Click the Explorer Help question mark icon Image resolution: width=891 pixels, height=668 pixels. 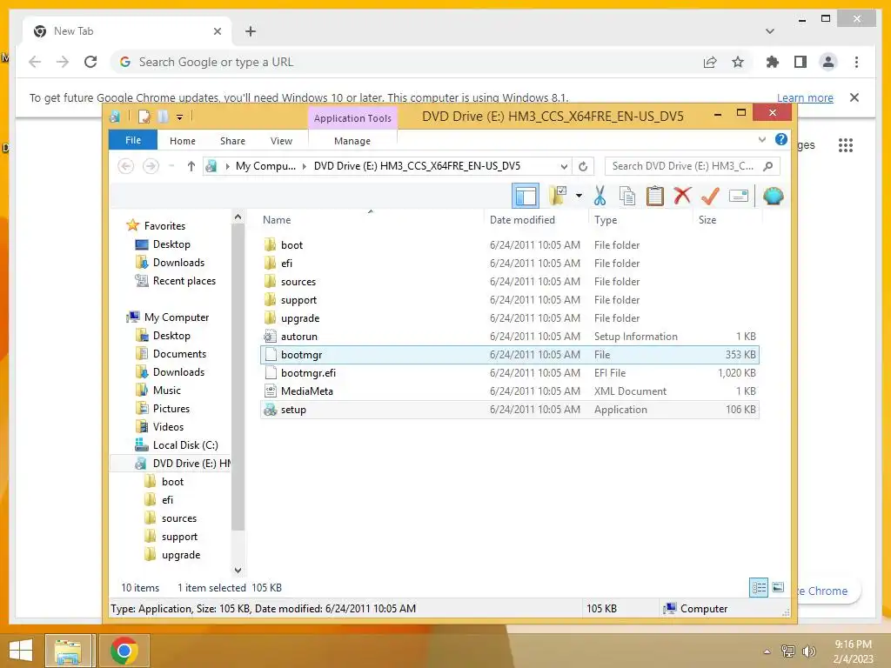(781, 139)
